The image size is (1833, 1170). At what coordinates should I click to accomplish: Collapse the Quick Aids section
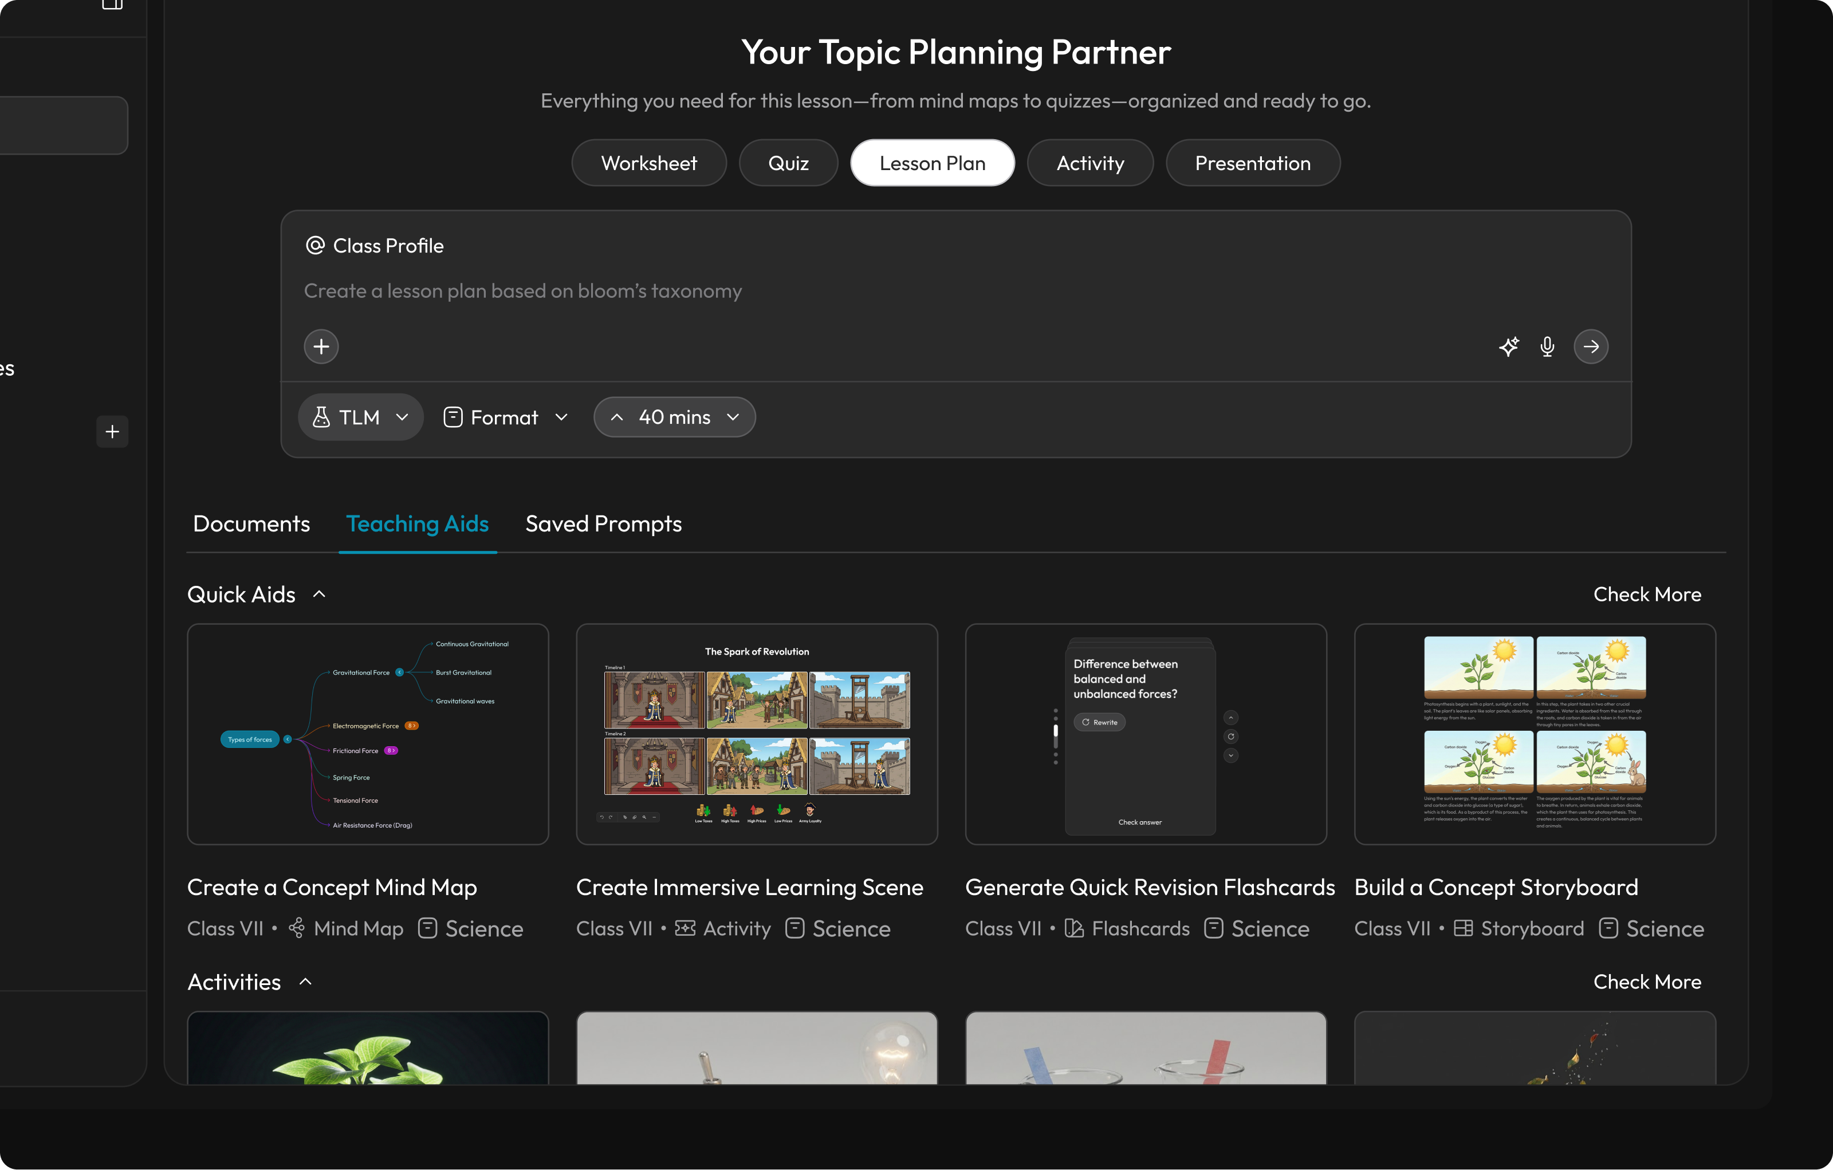[x=320, y=594]
